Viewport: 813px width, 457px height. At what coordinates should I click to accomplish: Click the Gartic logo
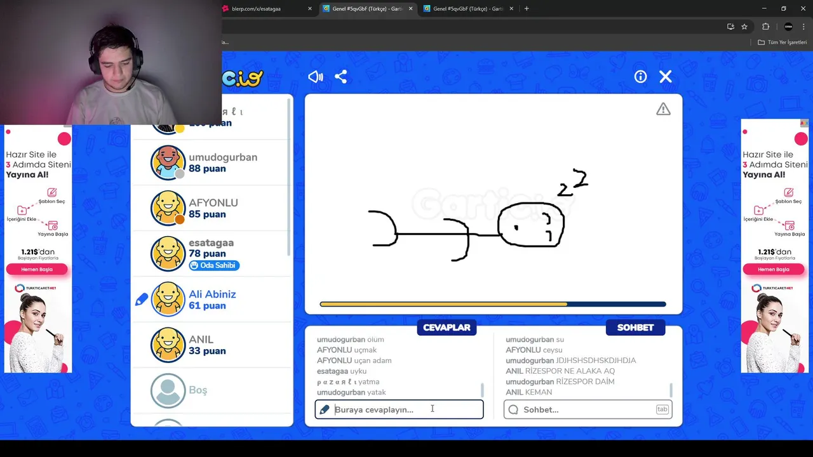242,77
